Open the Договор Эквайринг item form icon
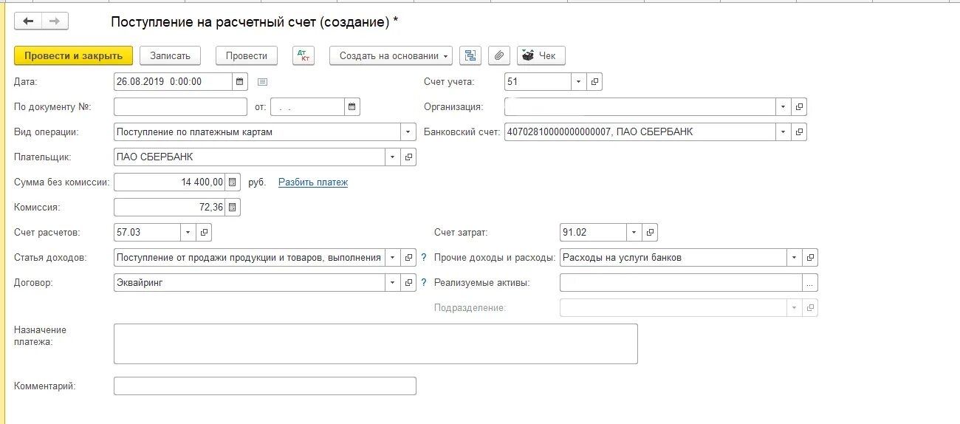This screenshot has width=960, height=424. tap(408, 282)
